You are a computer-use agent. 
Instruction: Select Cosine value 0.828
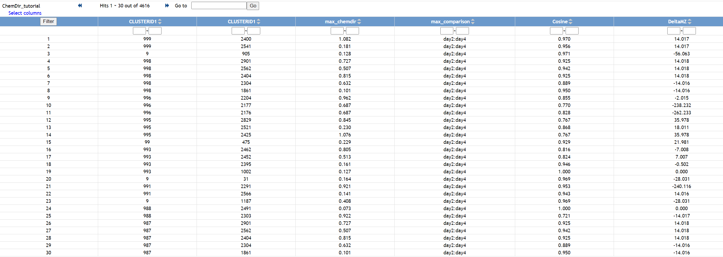click(x=564, y=113)
